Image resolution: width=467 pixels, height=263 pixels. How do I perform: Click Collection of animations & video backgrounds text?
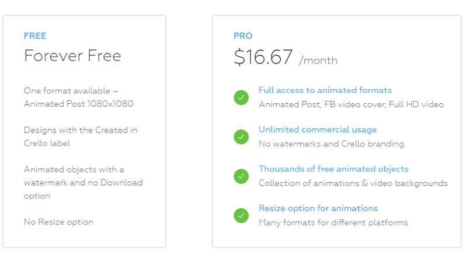(x=353, y=183)
